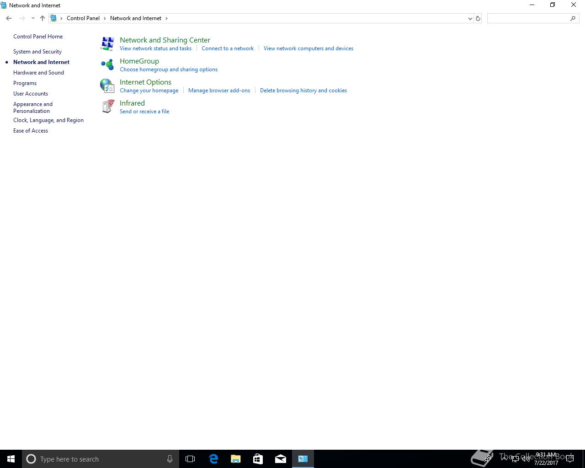Click Choose homegroup and sharing options
This screenshot has height=468, width=585.
point(169,69)
